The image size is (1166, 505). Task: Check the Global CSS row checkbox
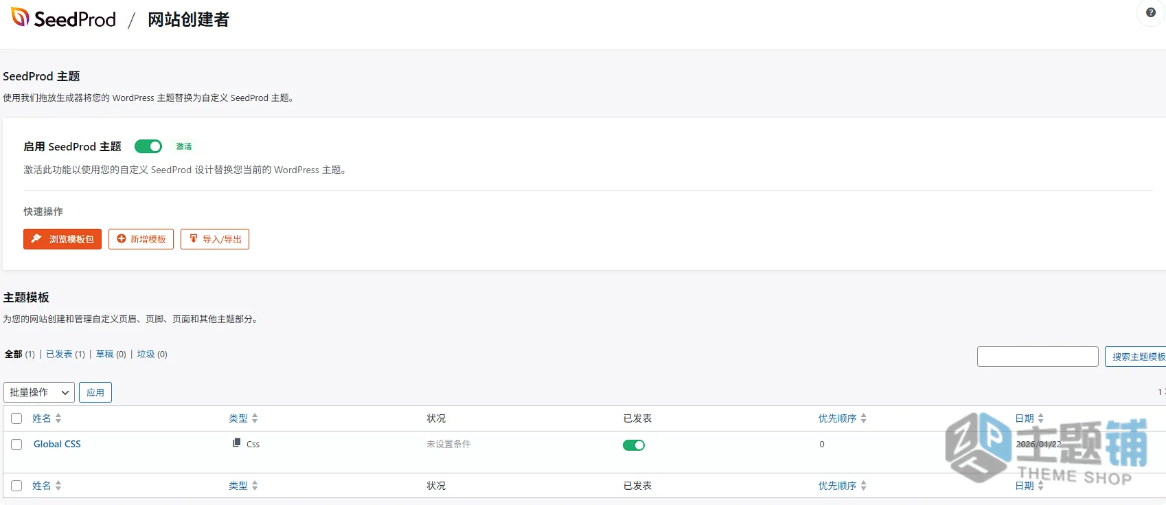pyautogui.click(x=16, y=445)
